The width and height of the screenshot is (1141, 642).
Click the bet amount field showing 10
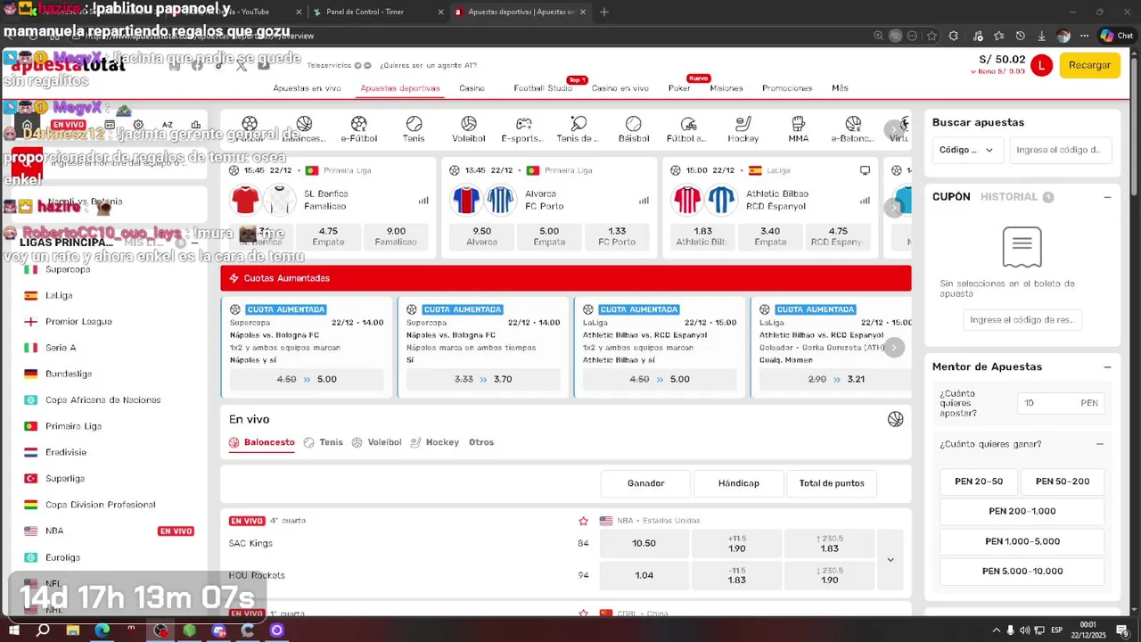coord(1061,403)
